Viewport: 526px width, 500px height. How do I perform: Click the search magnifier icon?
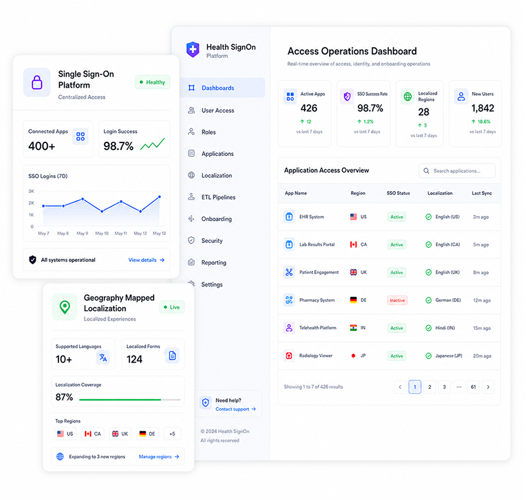[x=426, y=171]
